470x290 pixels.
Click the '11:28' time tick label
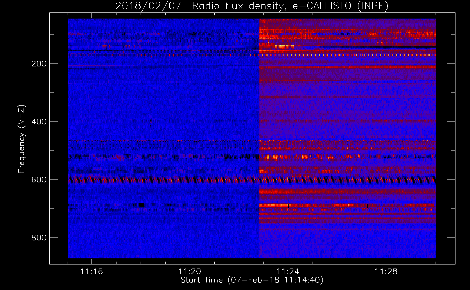coord(386,272)
